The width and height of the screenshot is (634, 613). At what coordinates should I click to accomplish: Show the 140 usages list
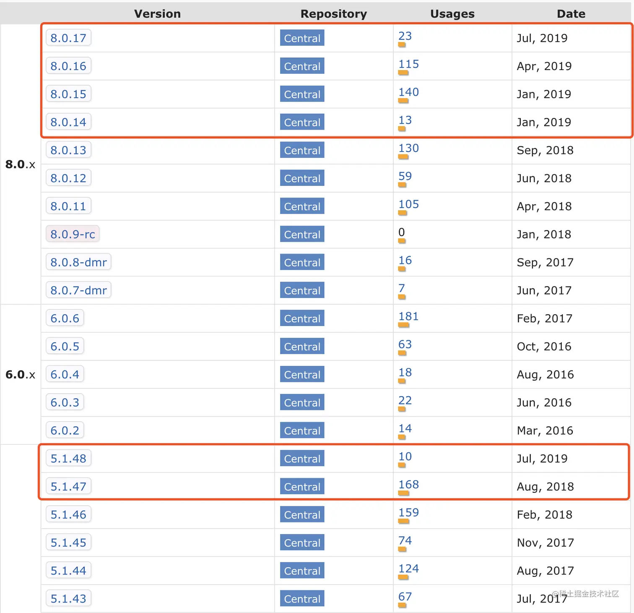(408, 92)
